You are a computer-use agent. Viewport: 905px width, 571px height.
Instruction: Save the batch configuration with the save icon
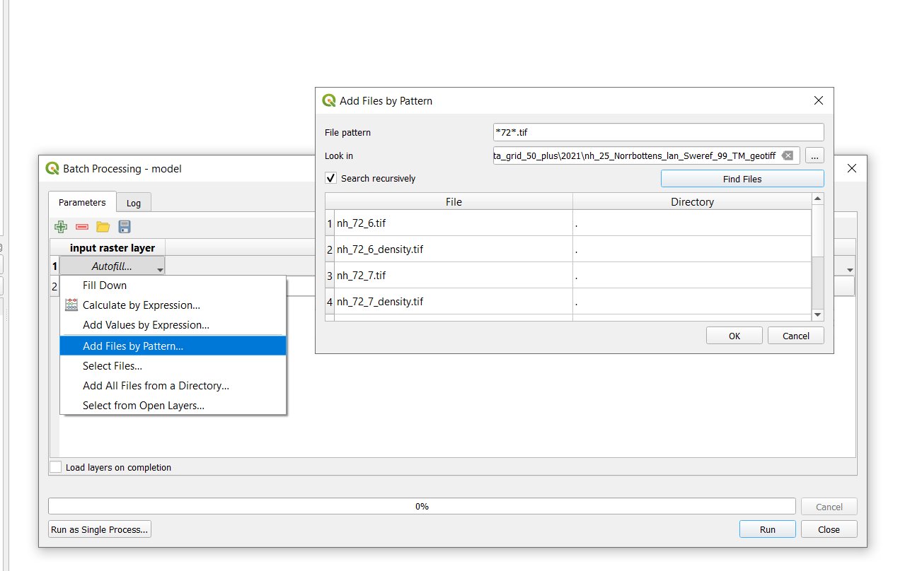click(x=124, y=226)
